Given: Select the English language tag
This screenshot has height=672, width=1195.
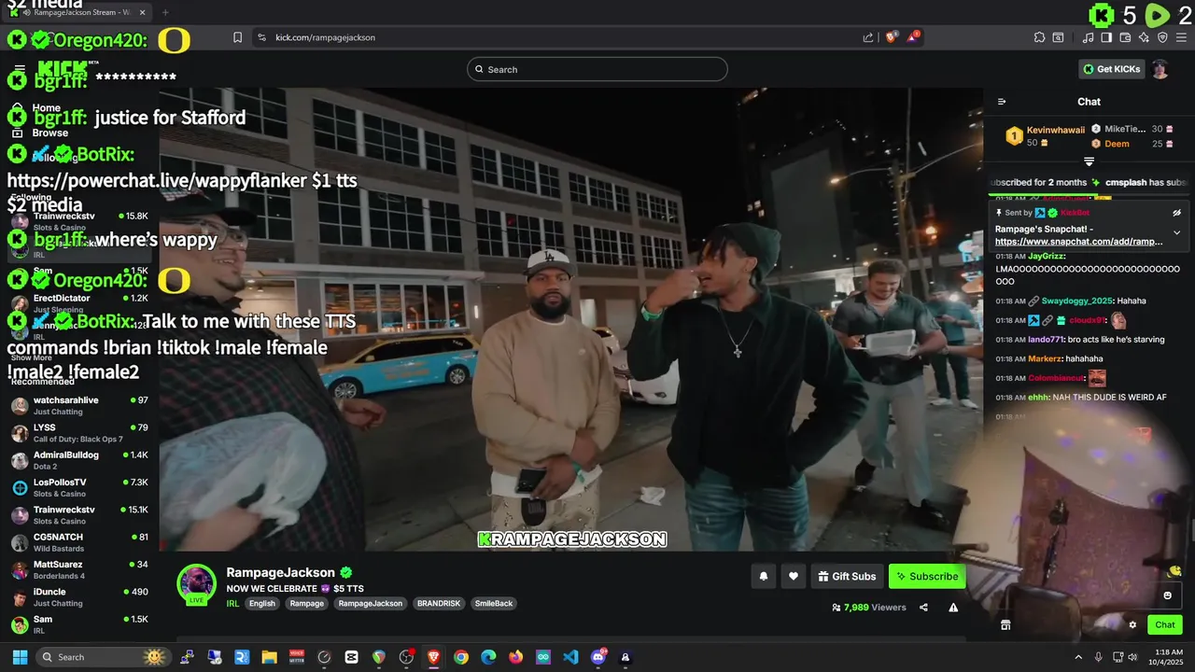Looking at the screenshot, I should tap(262, 603).
